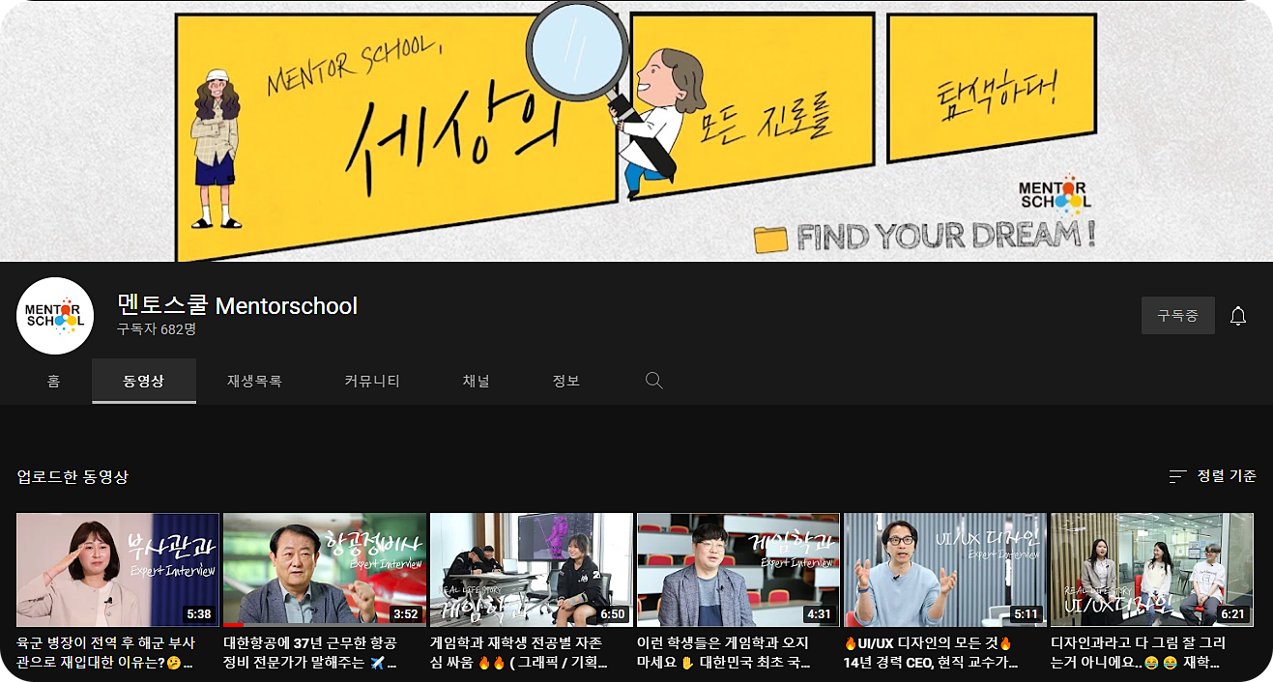
Task: Open the 재생목록 tab
Action: click(255, 381)
